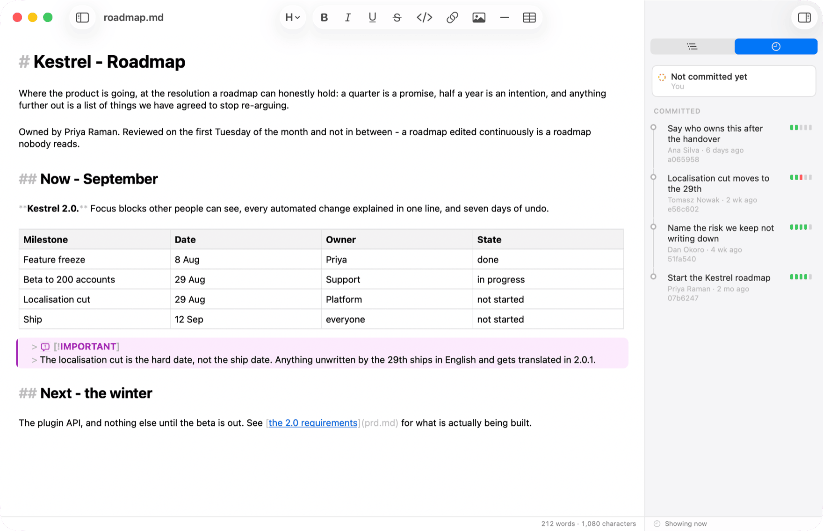This screenshot has height=531, width=823.
Task: Click the 'Beta to 200 accounts' cell
Action: (94, 280)
